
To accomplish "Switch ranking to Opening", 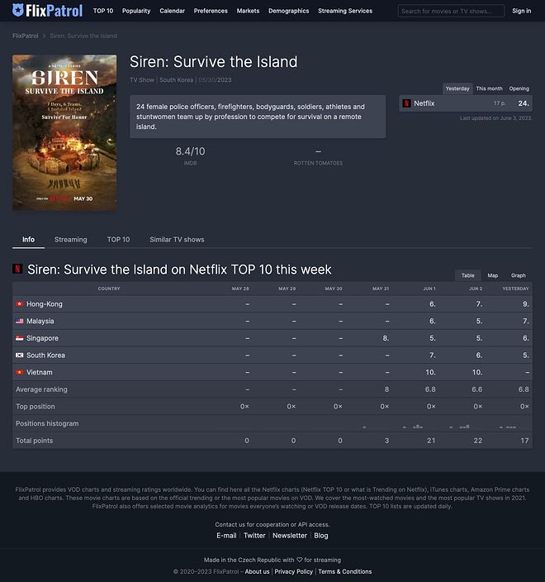I will point(519,88).
